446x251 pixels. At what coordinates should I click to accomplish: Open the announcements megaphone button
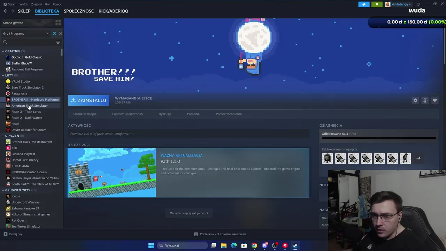coord(364,4)
